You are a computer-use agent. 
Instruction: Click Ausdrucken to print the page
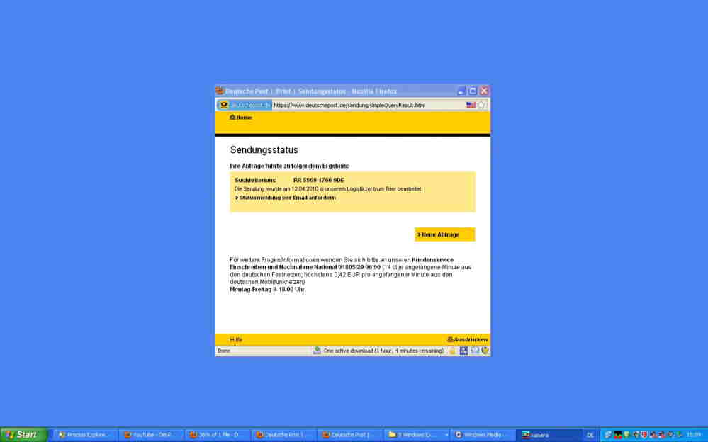467,339
